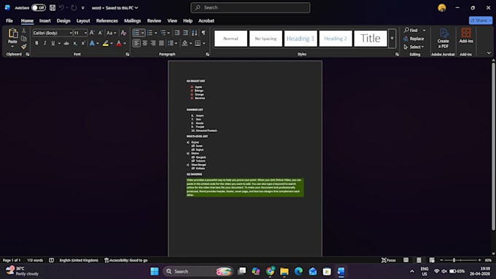
Task: Apply superscript formatting
Action: tap(83, 43)
